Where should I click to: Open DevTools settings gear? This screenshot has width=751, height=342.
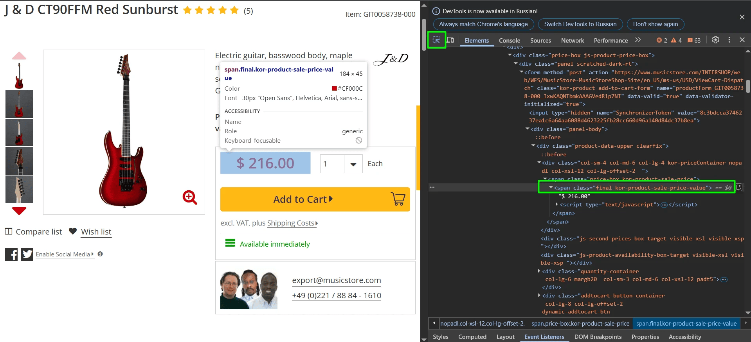715,40
